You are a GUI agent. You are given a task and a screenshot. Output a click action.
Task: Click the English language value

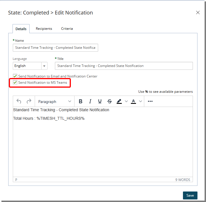(20, 66)
